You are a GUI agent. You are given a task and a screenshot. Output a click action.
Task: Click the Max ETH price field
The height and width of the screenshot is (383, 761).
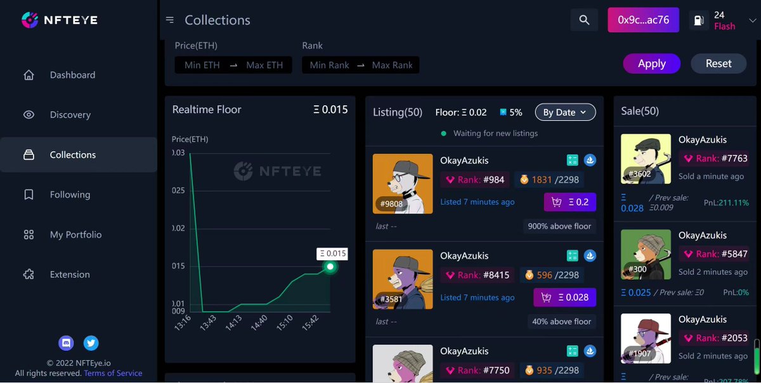(265, 65)
